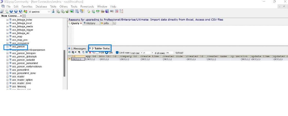The width and height of the screenshot is (288, 116).
Task: Click the red Delete Row icon
Action: 90,52
